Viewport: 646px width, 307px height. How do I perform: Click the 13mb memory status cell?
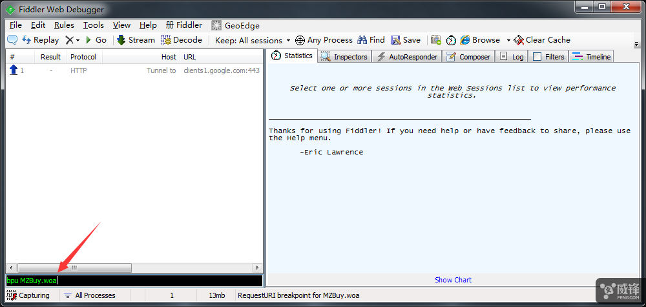216,295
